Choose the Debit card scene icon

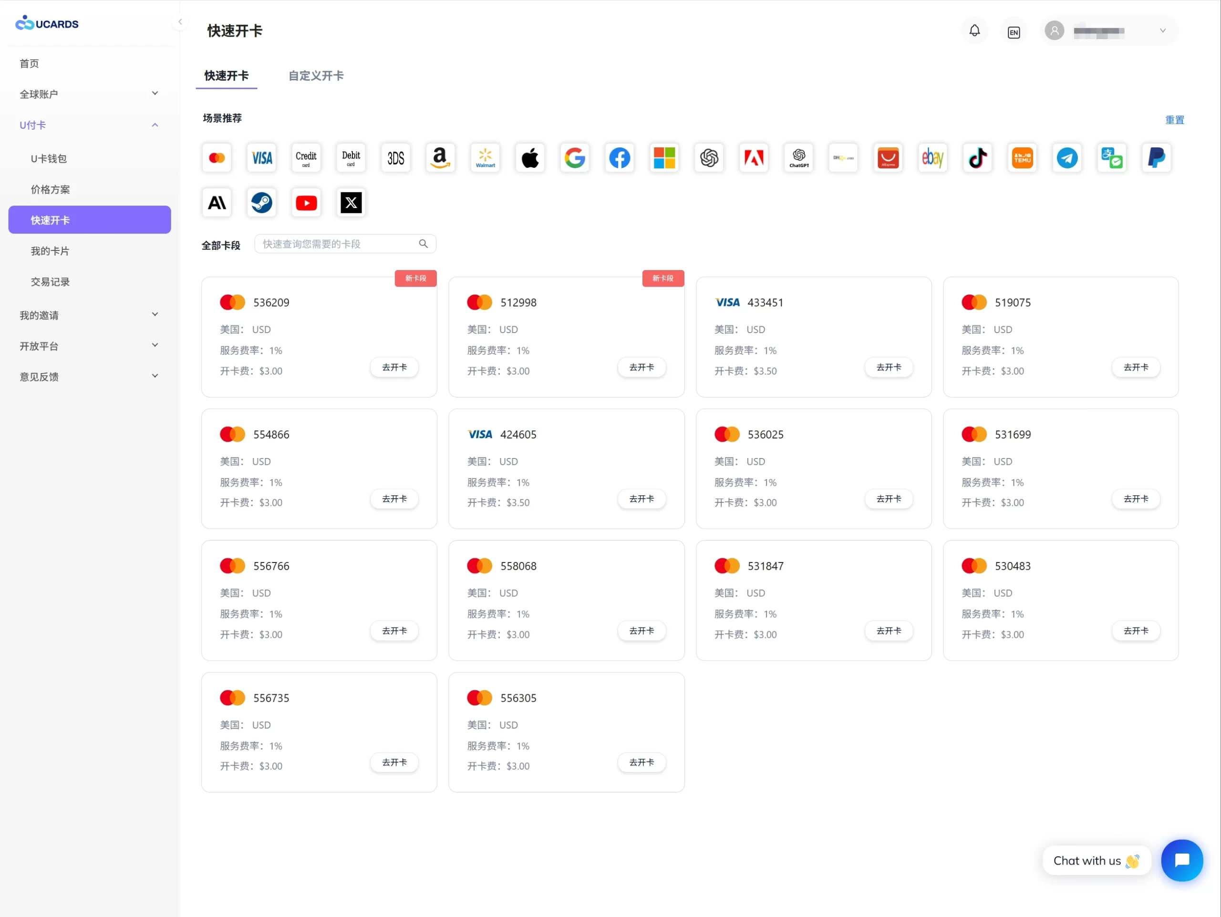point(351,158)
